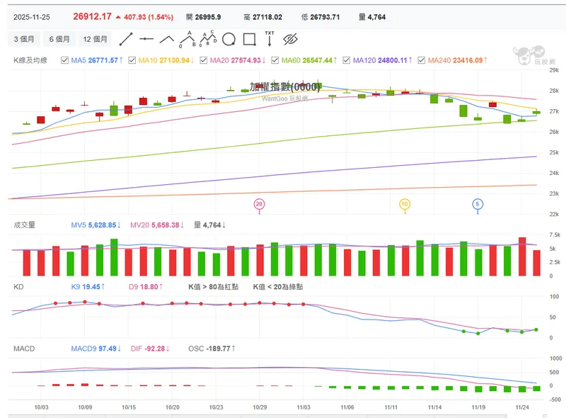This screenshot has width=566, height=418.
Task: Select the horizontal line drawing tool
Action: click(146, 39)
